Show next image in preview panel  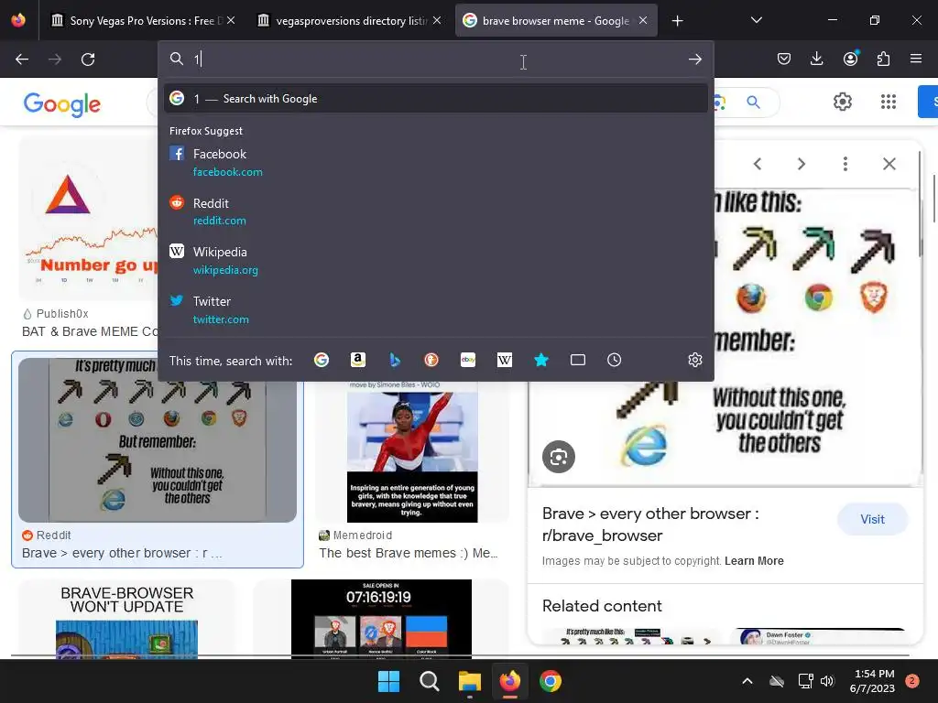[x=801, y=164]
